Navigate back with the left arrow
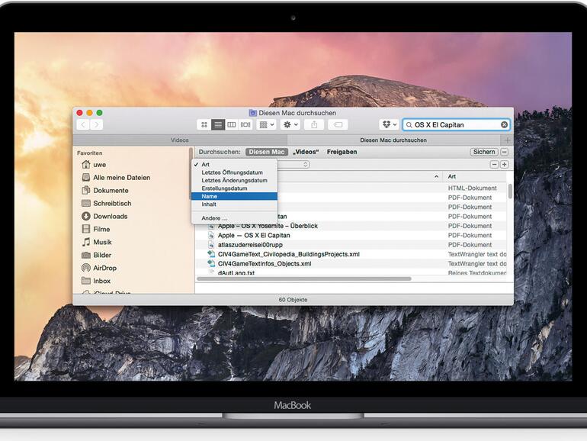Viewport: 587px width, 441px height. (x=83, y=124)
